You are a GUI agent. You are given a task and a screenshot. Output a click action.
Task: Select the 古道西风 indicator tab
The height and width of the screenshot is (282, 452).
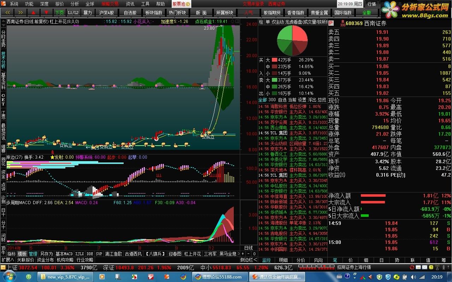[133, 254]
